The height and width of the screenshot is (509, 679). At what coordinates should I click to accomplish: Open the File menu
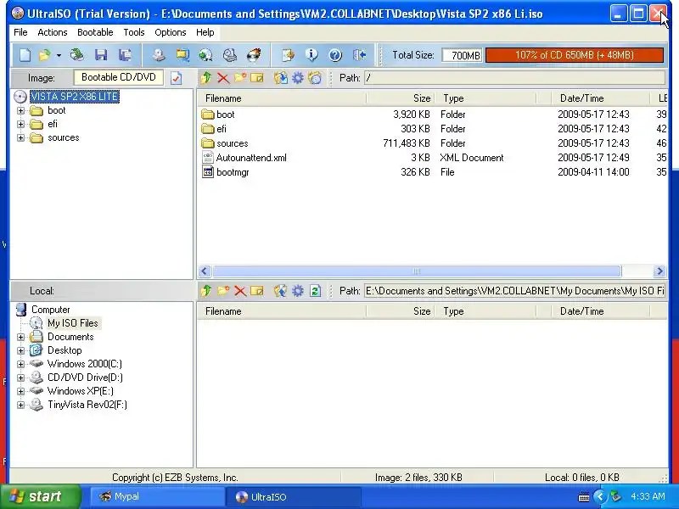coord(20,32)
